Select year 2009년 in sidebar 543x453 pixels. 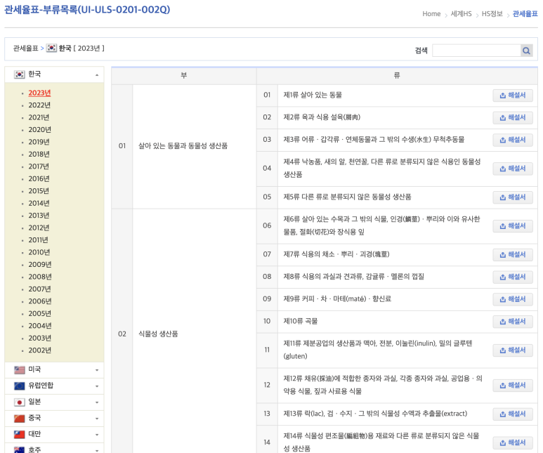[x=40, y=265]
